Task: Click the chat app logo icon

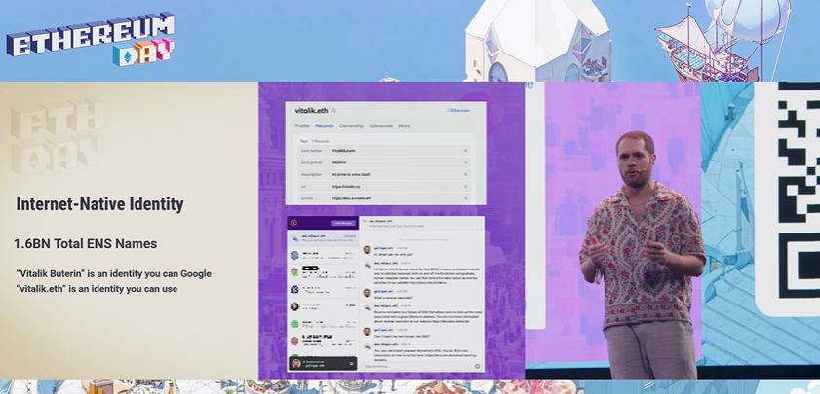Action: tap(295, 224)
